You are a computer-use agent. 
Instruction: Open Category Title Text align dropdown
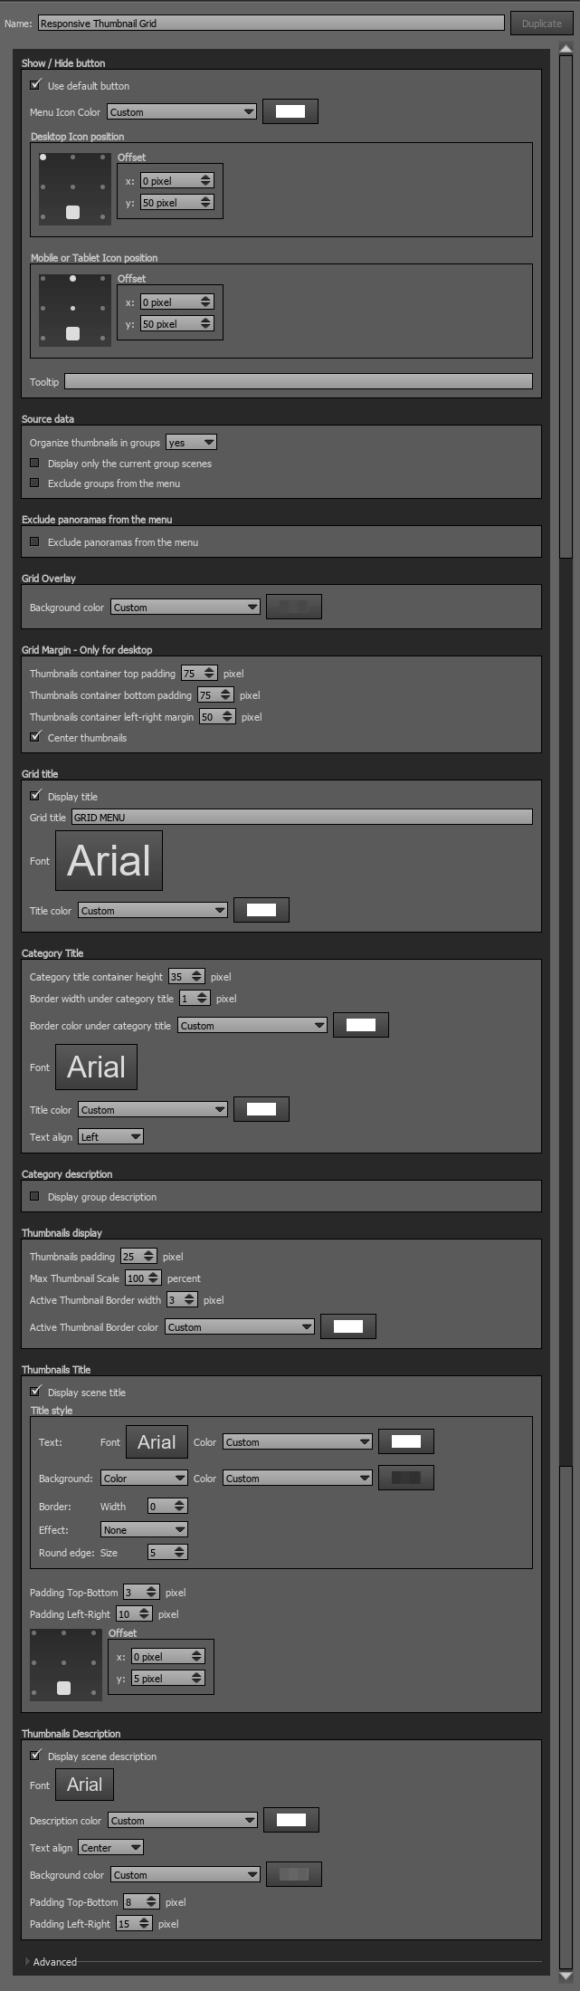[110, 1136]
